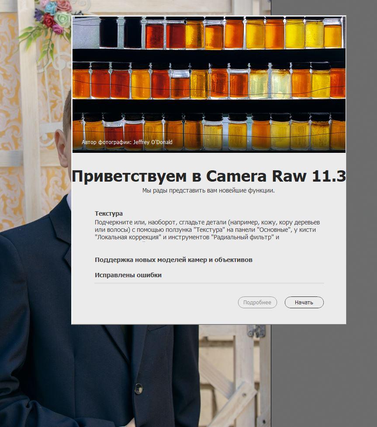Select the Текстура feature heading

109,213
